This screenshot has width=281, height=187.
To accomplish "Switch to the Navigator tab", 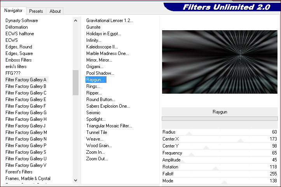I will point(13,10).
